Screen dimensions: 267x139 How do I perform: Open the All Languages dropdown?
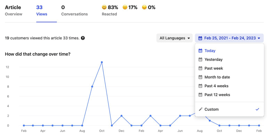click(x=175, y=38)
